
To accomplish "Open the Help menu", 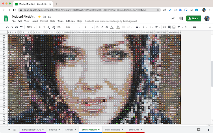I will (79, 21).
